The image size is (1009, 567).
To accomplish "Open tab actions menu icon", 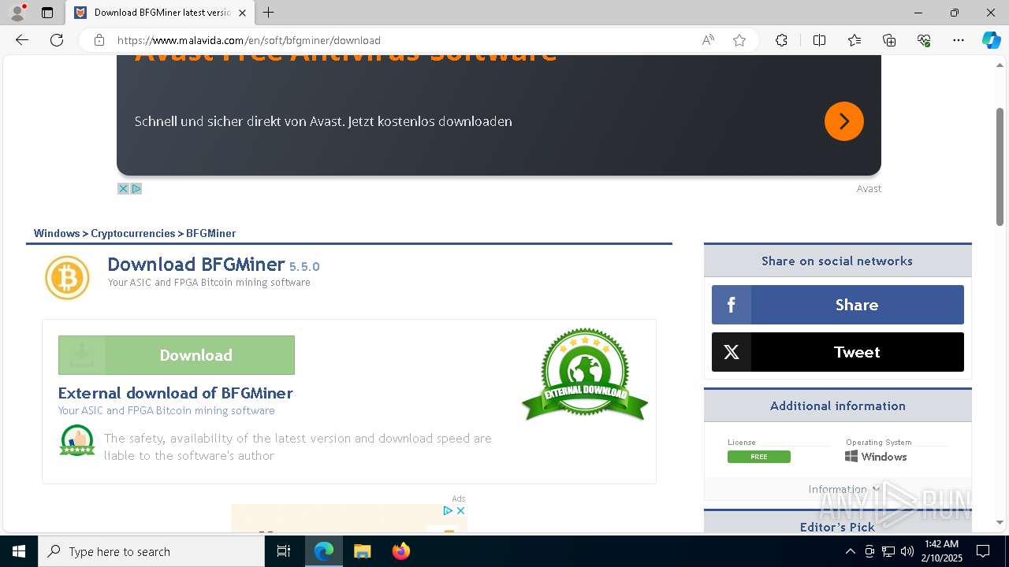I will pos(47,13).
